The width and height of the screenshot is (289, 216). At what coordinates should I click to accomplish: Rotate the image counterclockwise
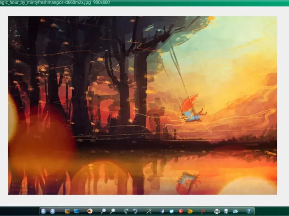(135, 211)
